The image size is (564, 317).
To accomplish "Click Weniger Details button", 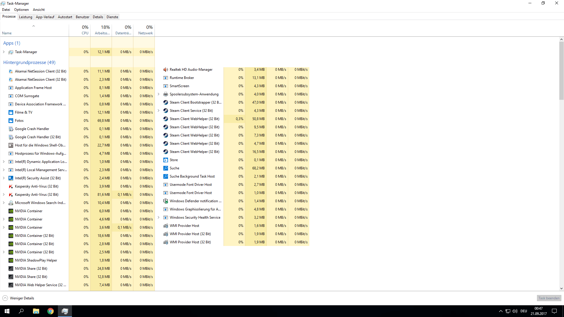I will point(19,298).
